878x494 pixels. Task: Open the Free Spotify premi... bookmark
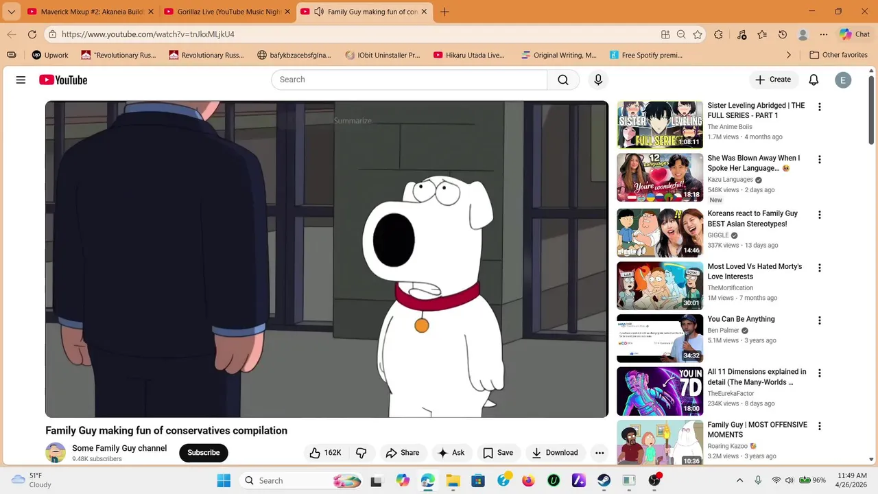(x=645, y=55)
